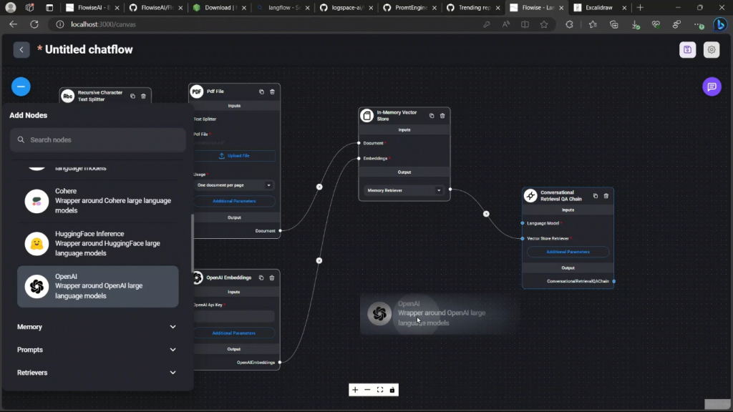This screenshot has height=412, width=733.
Task: Click the HuggingFace emoji logo icon
Action: pos(37,243)
